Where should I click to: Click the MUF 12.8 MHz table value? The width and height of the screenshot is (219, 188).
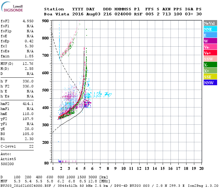point(93,181)
